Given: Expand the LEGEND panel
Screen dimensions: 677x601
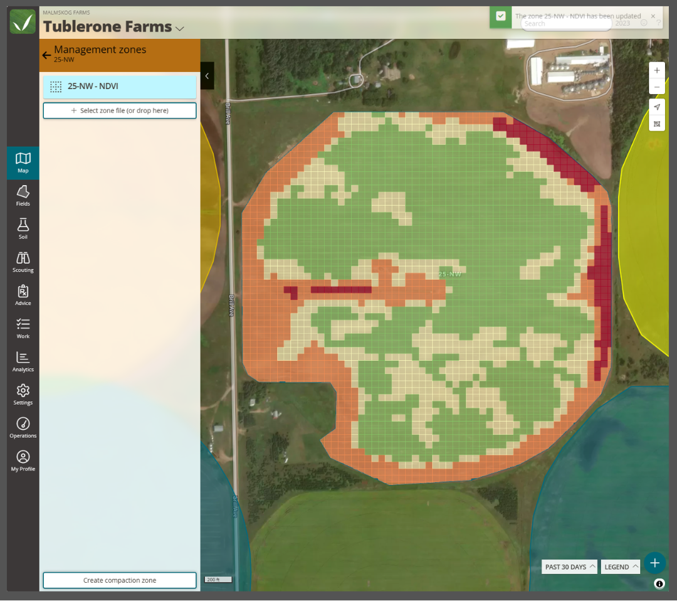Looking at the screenshot, I should tap(619, 566).
